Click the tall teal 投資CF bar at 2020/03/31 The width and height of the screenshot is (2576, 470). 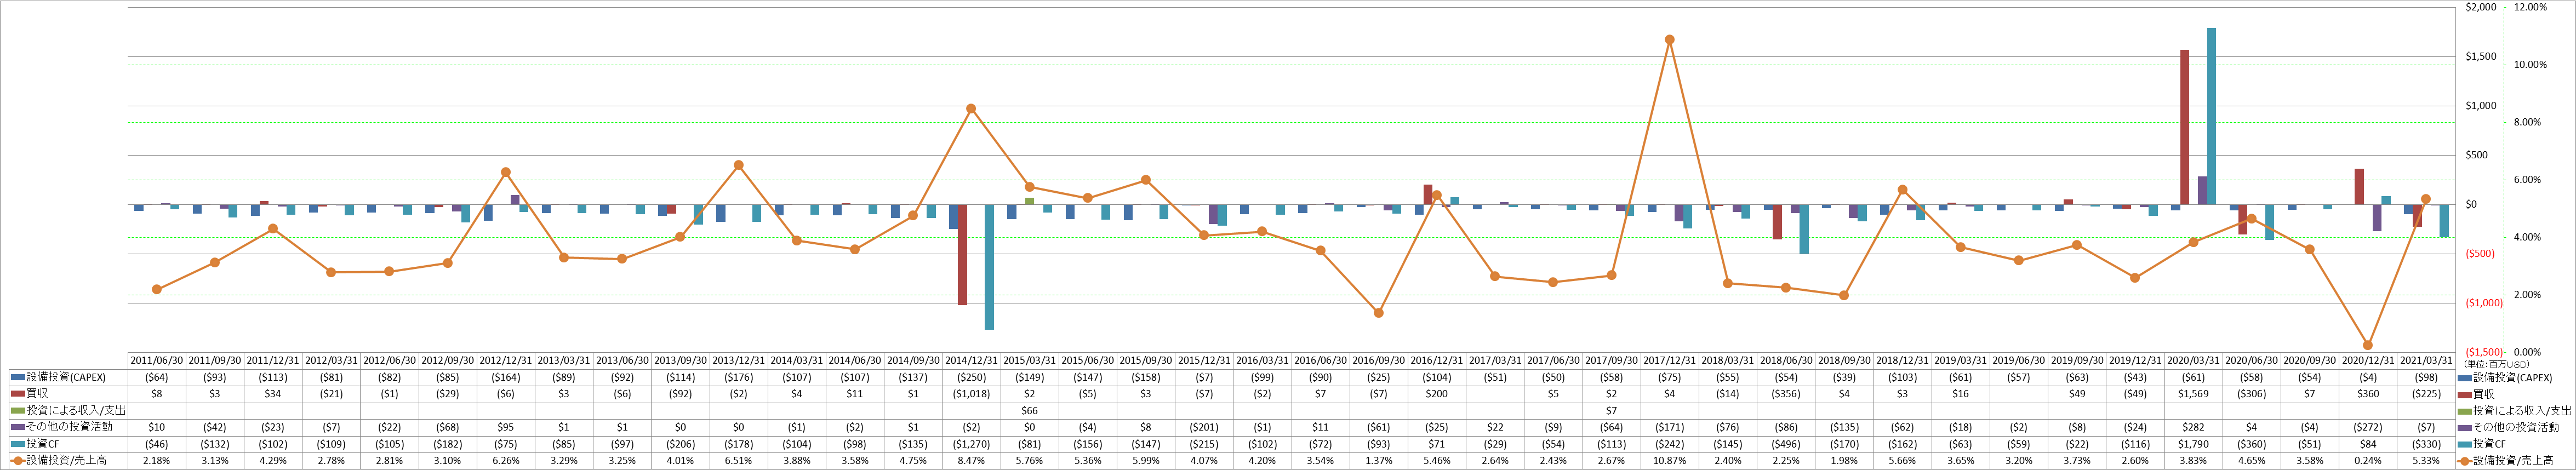(2212, 116)
